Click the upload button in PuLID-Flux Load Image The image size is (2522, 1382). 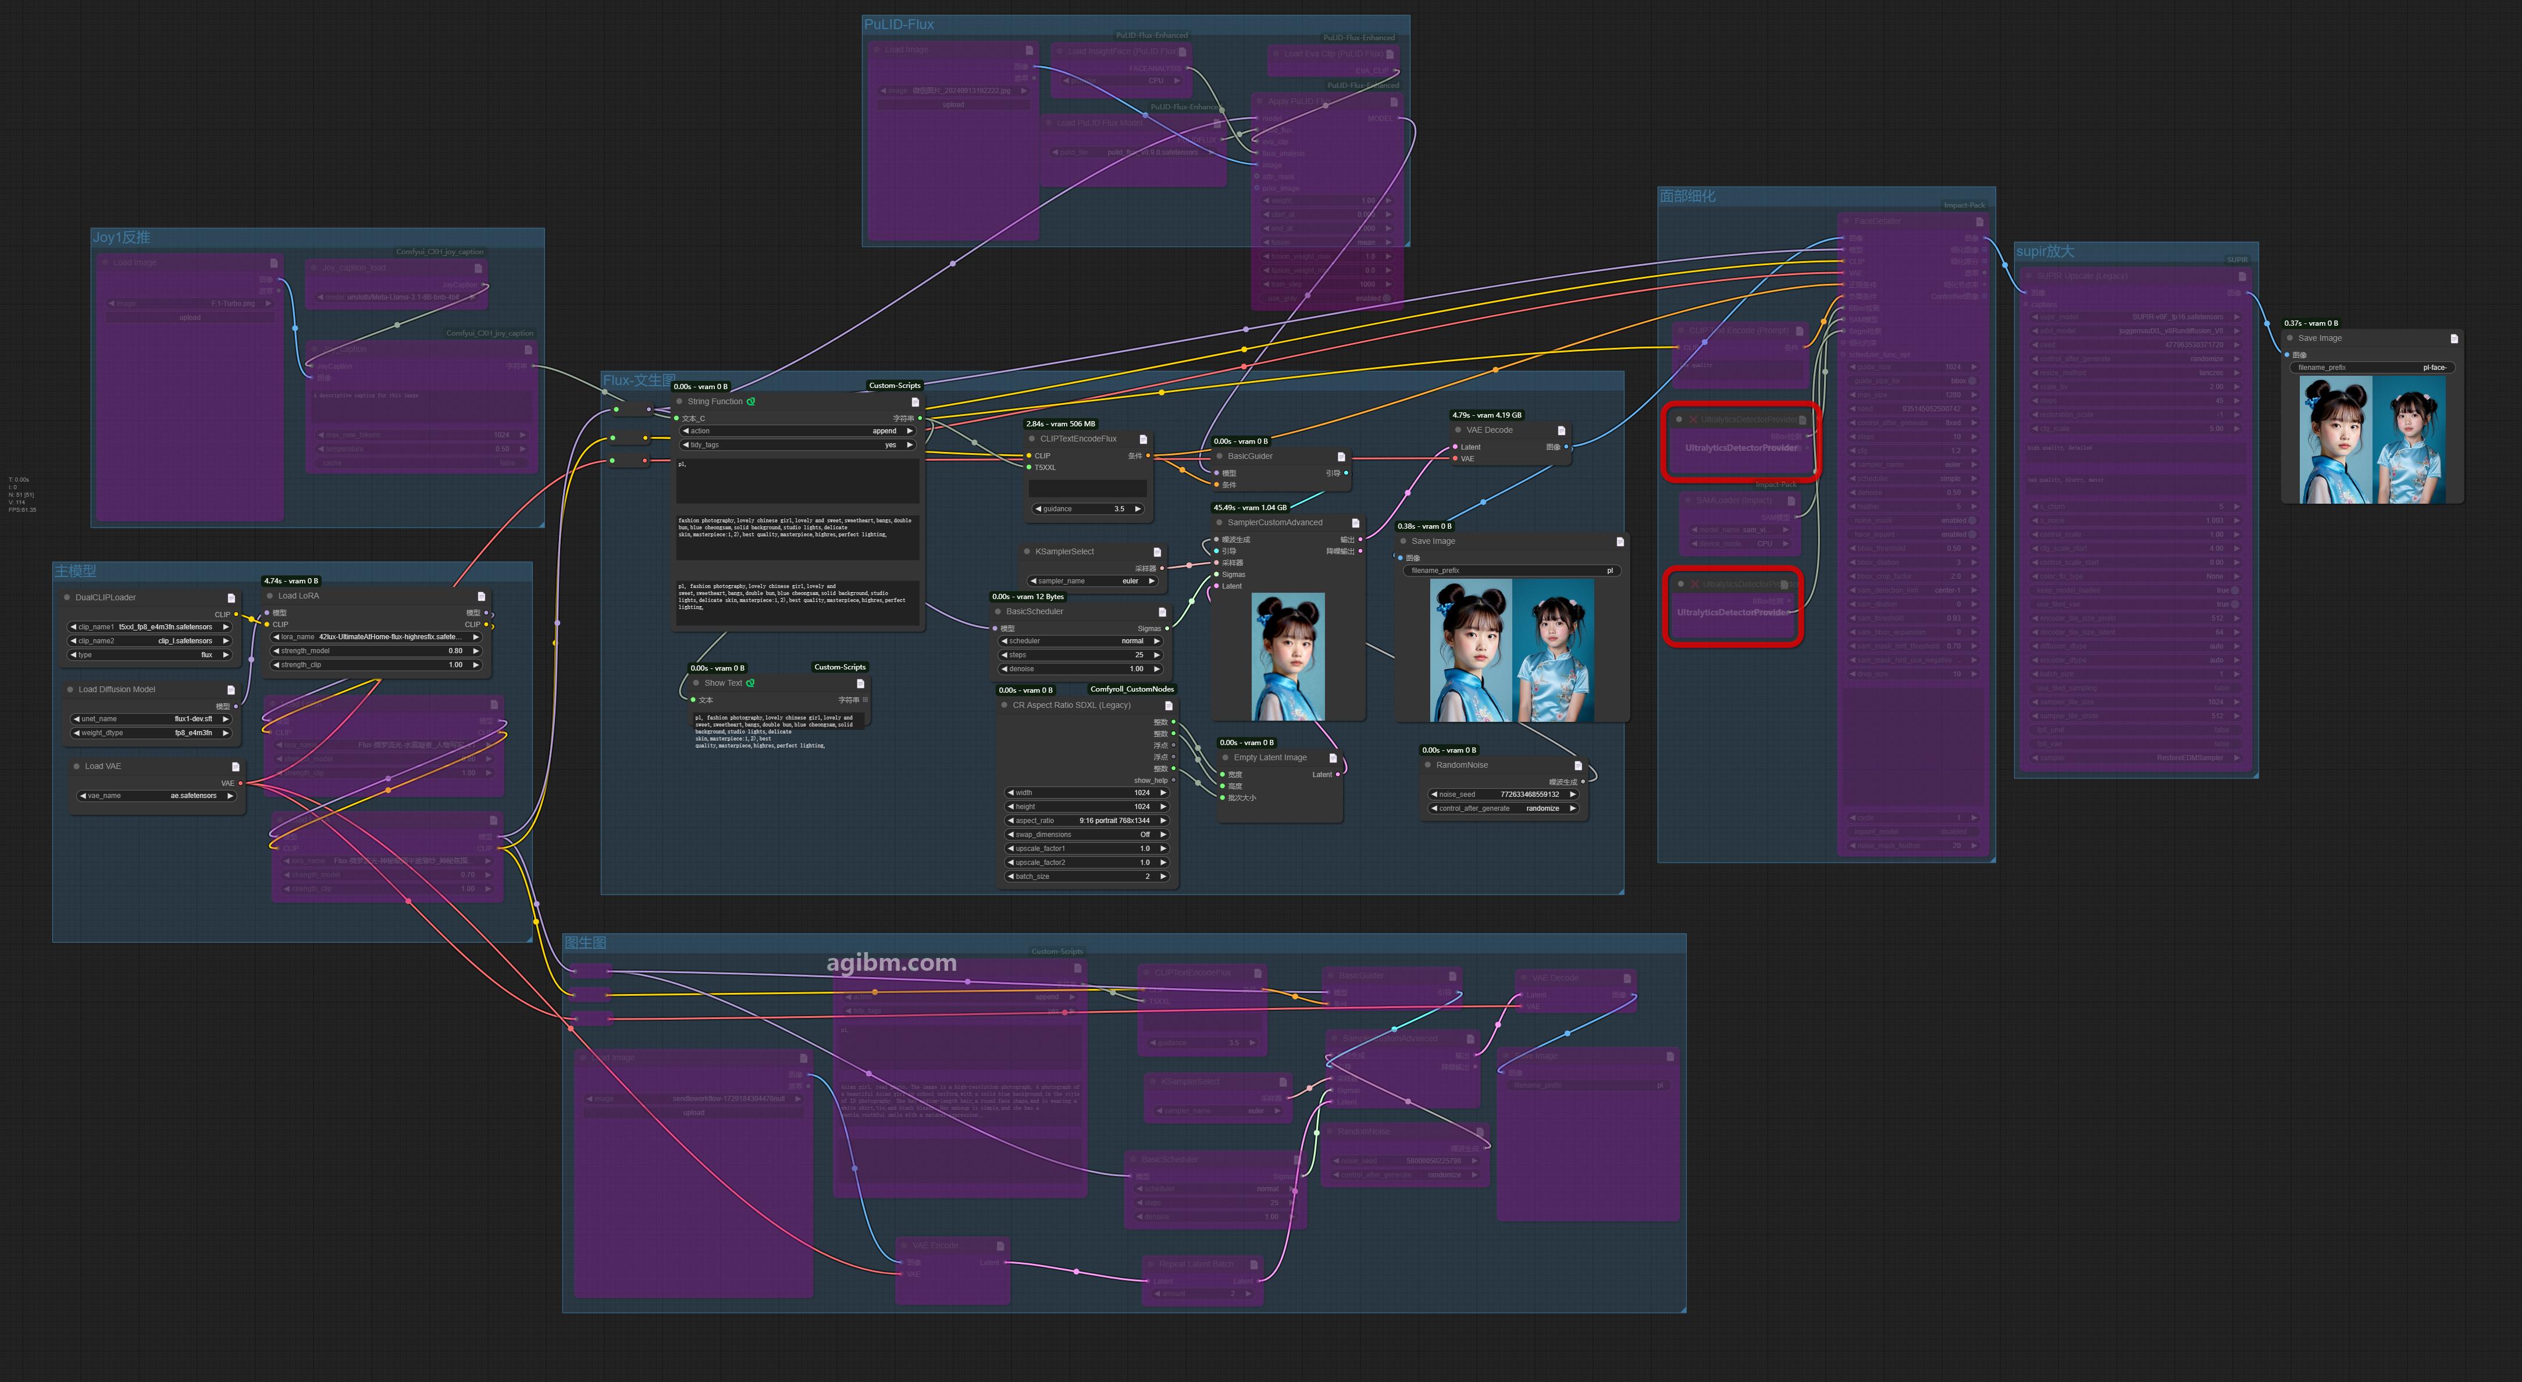pyautogui.click(x=953, y=105)
